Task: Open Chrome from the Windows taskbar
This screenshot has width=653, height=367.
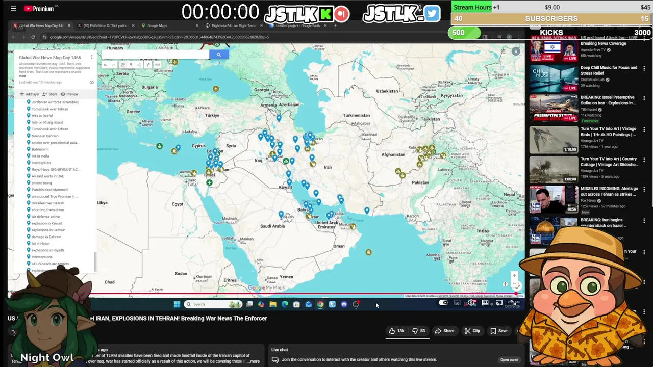Action: click(320, 304)
